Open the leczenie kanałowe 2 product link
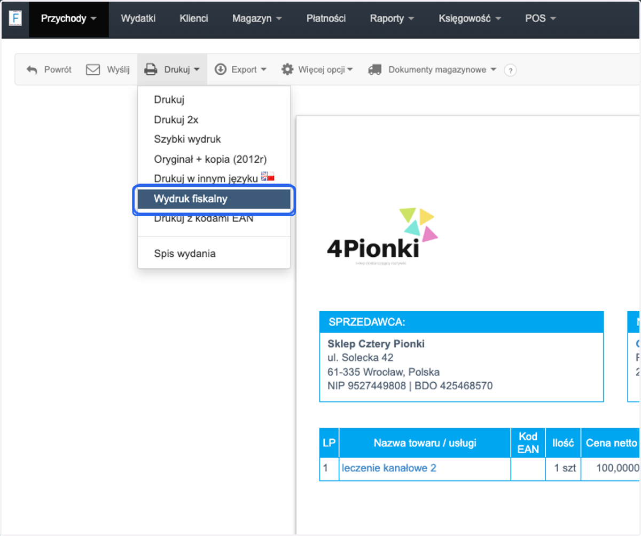The image size is (641, 536). [389, 468]
